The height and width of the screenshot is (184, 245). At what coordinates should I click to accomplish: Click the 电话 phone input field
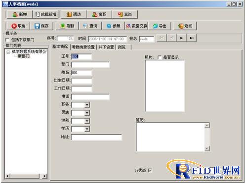(x=90, y=97)
